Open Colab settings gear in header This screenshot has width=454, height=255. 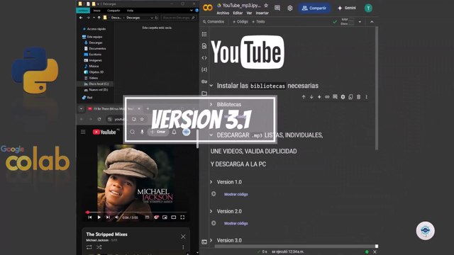click(290, 8)
